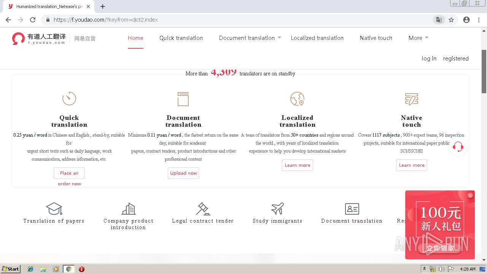The image size is (487, 274).
Task: Click Learn more under Native touch
Action: [x=412, y=165]
